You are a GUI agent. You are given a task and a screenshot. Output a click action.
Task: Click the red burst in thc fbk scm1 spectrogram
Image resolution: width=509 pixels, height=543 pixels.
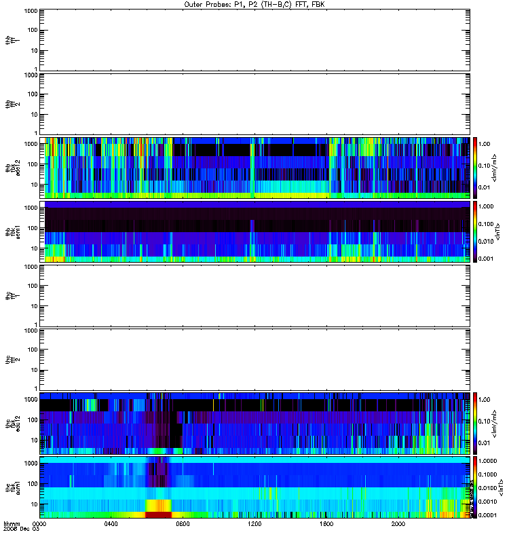click(x=158, y=514)
